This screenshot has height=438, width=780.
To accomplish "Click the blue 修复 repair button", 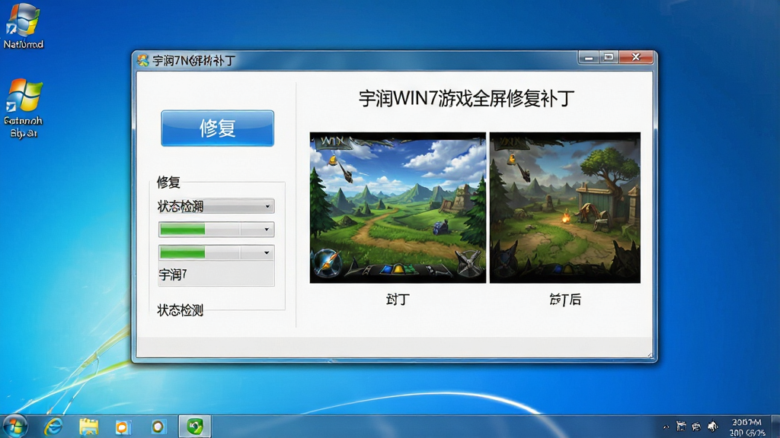I will pos(217,128).
